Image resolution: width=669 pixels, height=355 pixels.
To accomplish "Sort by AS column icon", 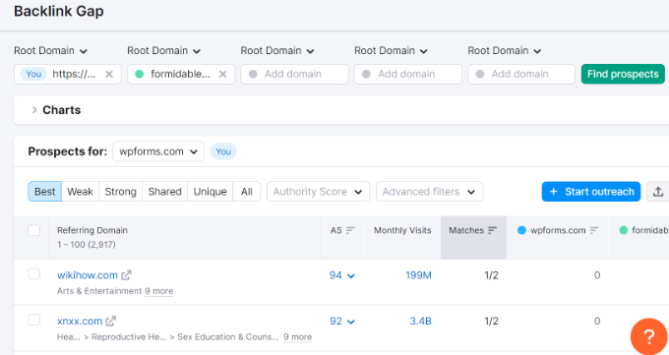I will pos(350,230).
